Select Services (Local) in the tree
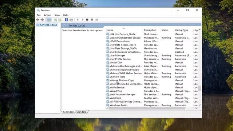 [48, 25]
